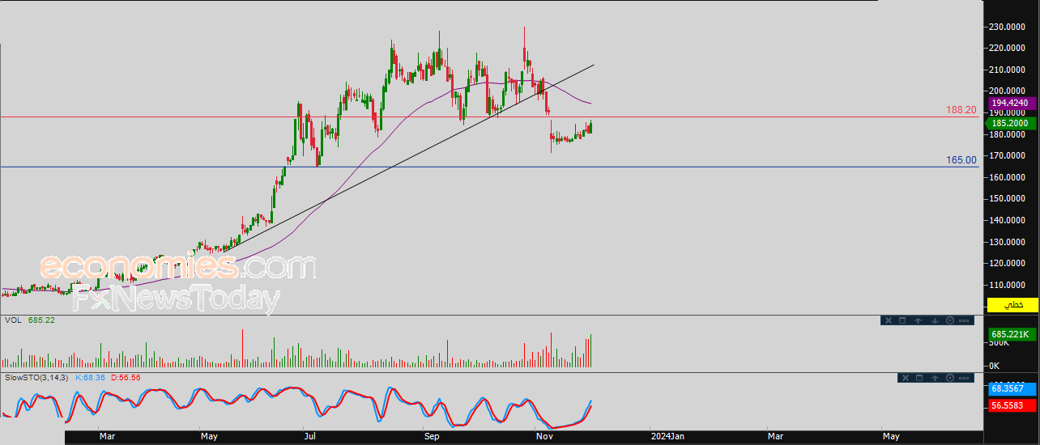1040x445 pixels.
Task: Click the D:56.56 stochastic value
Action: pyautogui.click(x=126, y=378)
